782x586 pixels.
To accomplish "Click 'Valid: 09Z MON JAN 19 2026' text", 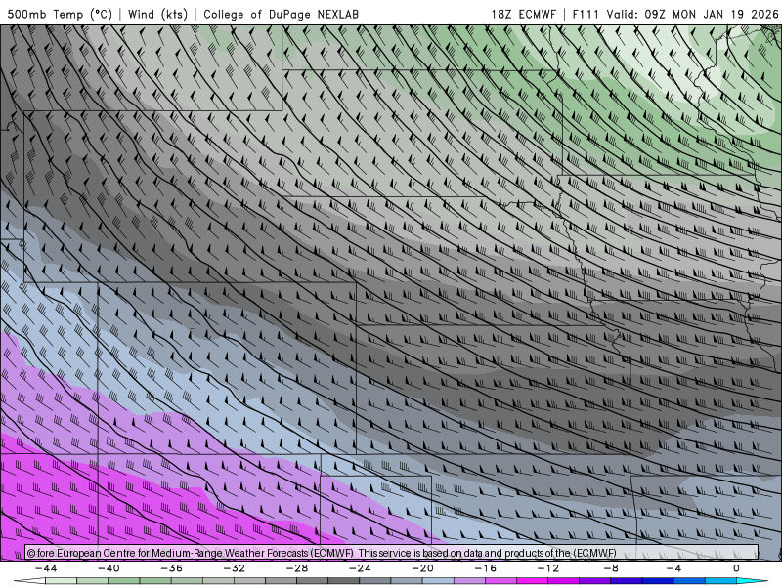I will (692, 14).
